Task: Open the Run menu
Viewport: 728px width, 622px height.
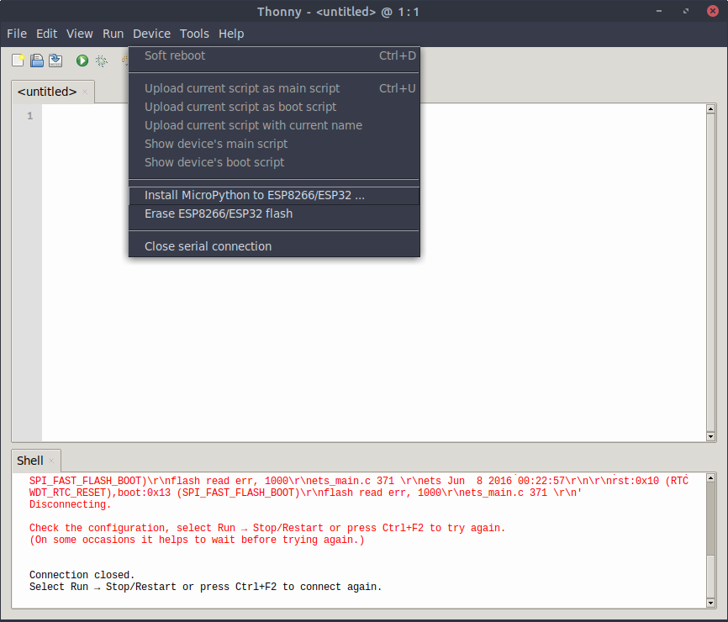Action: [x=113, y=34]
